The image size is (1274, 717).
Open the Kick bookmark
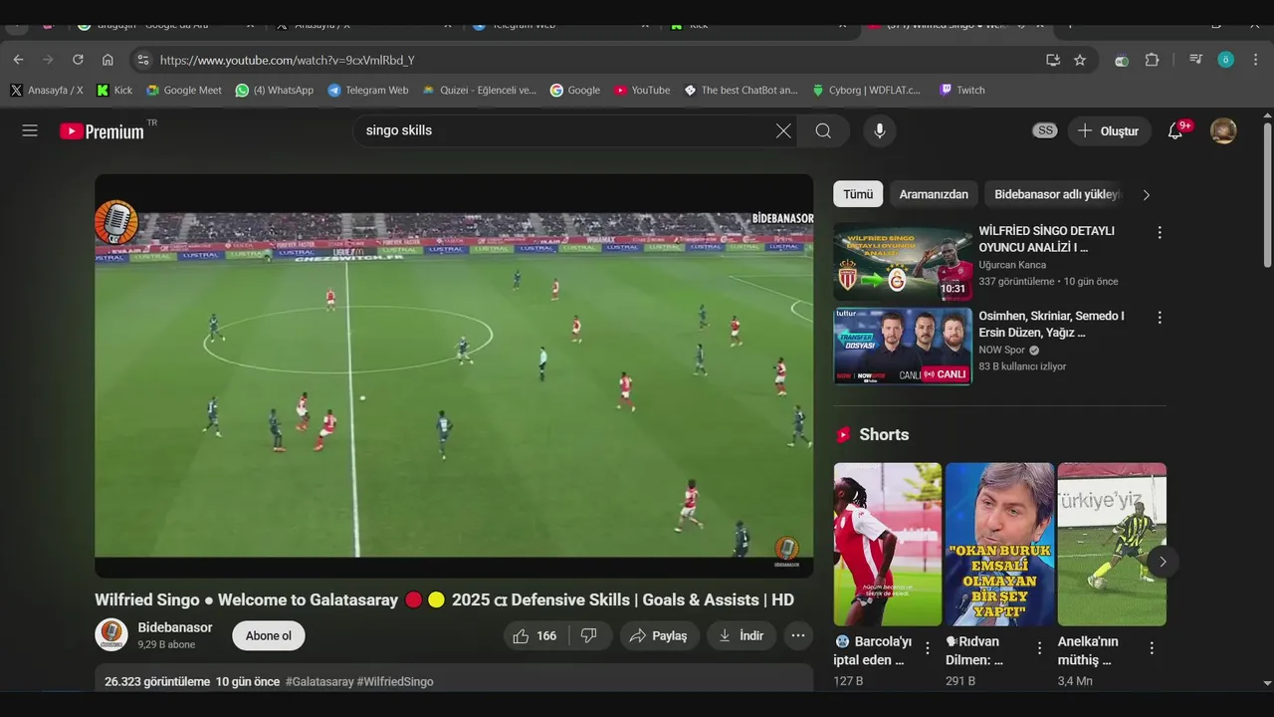(114, 90)
